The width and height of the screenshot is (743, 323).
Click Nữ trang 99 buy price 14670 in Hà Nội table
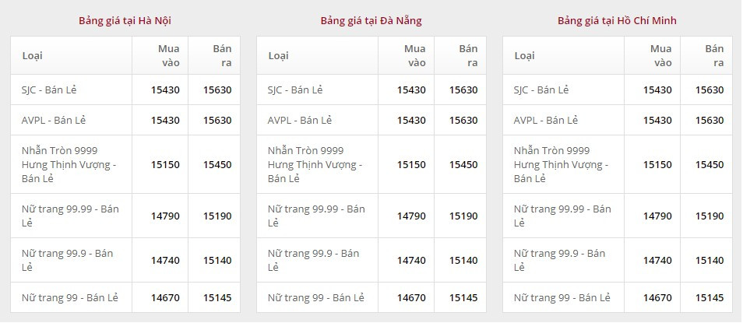click(x=165, y=297)
